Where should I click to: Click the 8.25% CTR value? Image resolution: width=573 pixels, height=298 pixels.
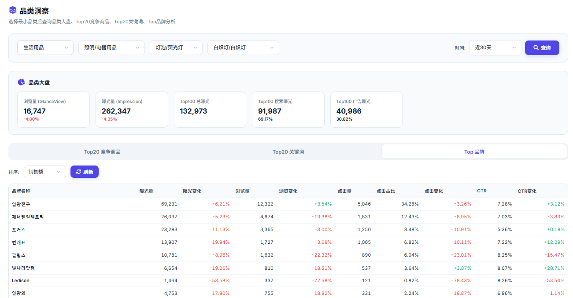click(504, 255)
